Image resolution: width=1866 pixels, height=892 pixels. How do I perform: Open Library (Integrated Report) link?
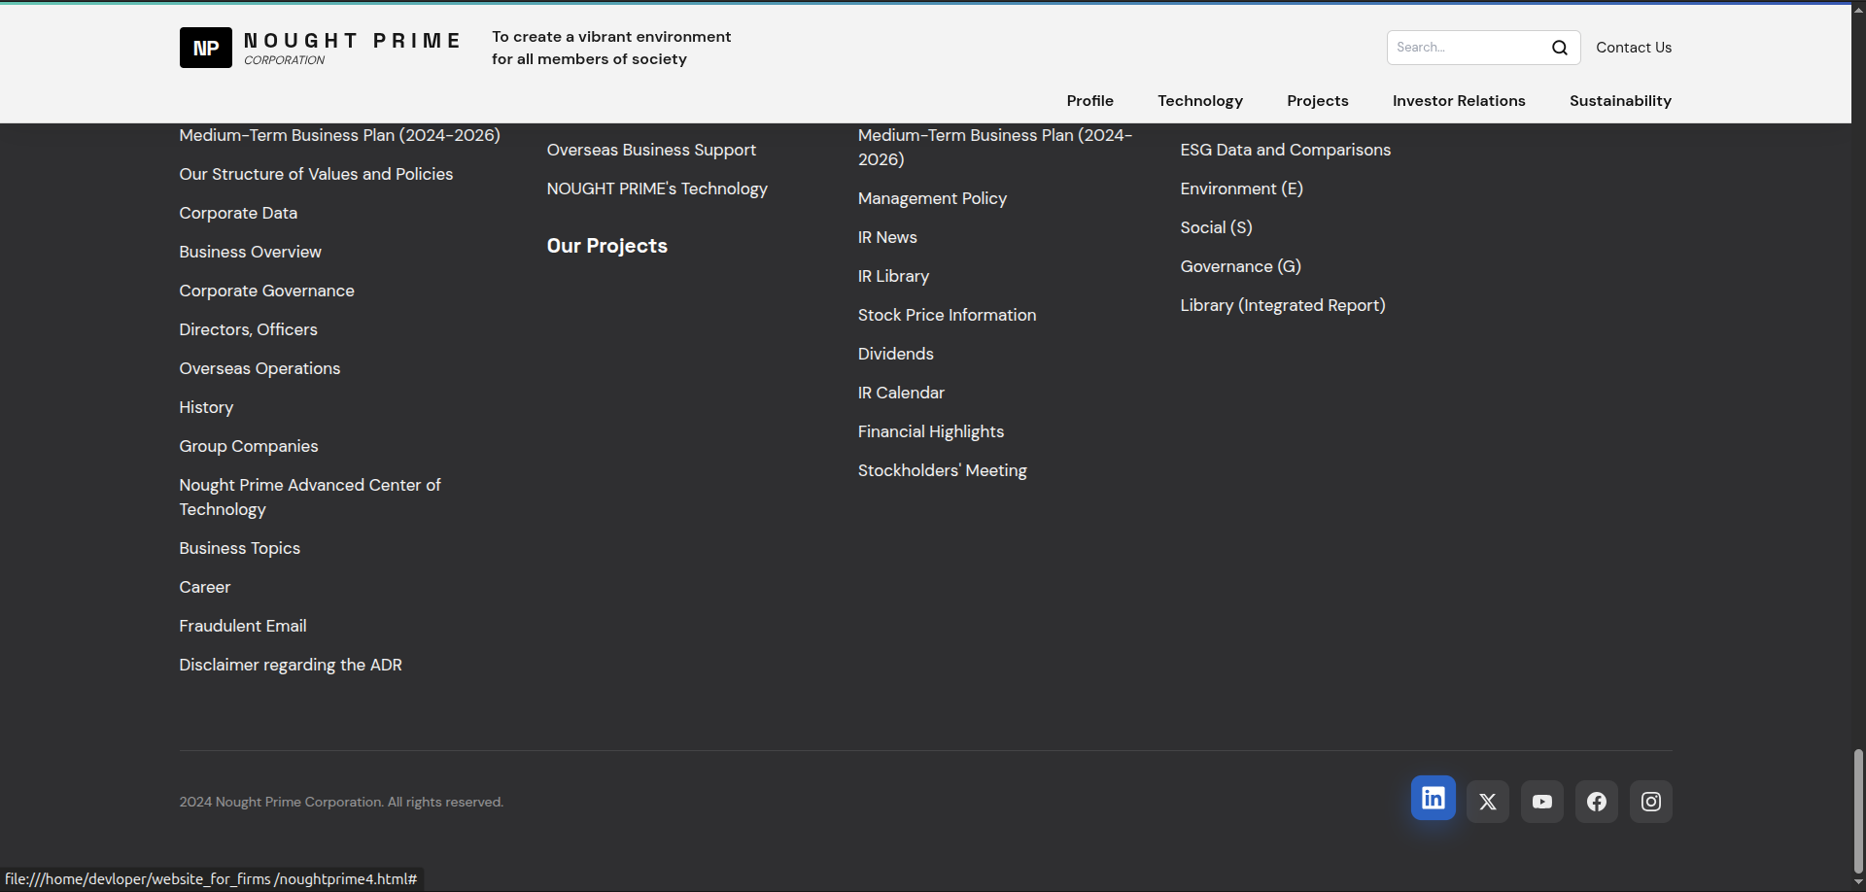[x=1282, y=305]
